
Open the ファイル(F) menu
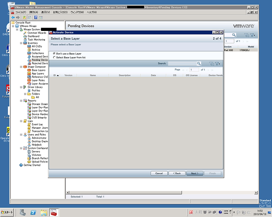(x=21, y=12)
